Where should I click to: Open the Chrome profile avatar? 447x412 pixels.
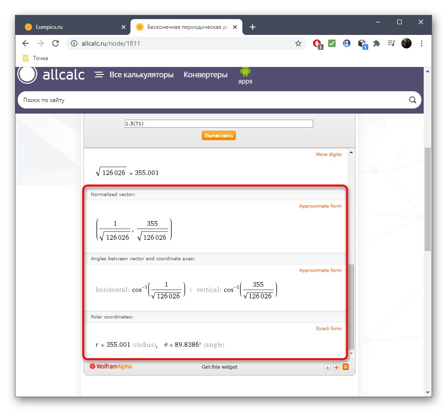(406, 43)
